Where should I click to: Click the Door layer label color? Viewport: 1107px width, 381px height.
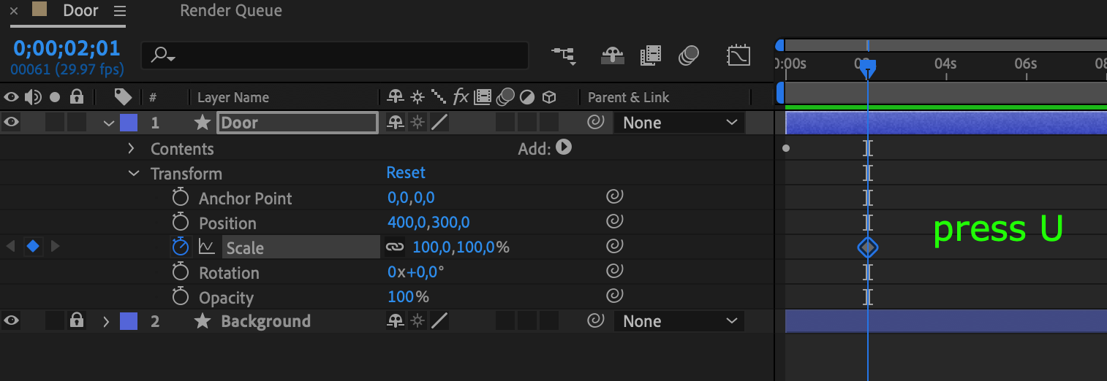click(129, 123)
